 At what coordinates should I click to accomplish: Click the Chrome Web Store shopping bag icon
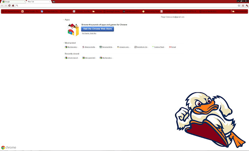(73, 30)
